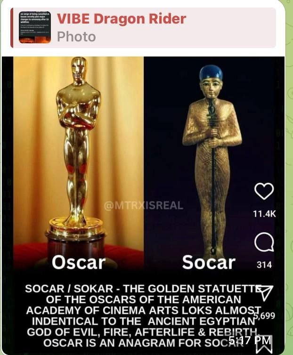Like the post with the heart icon

pos(264,191)
